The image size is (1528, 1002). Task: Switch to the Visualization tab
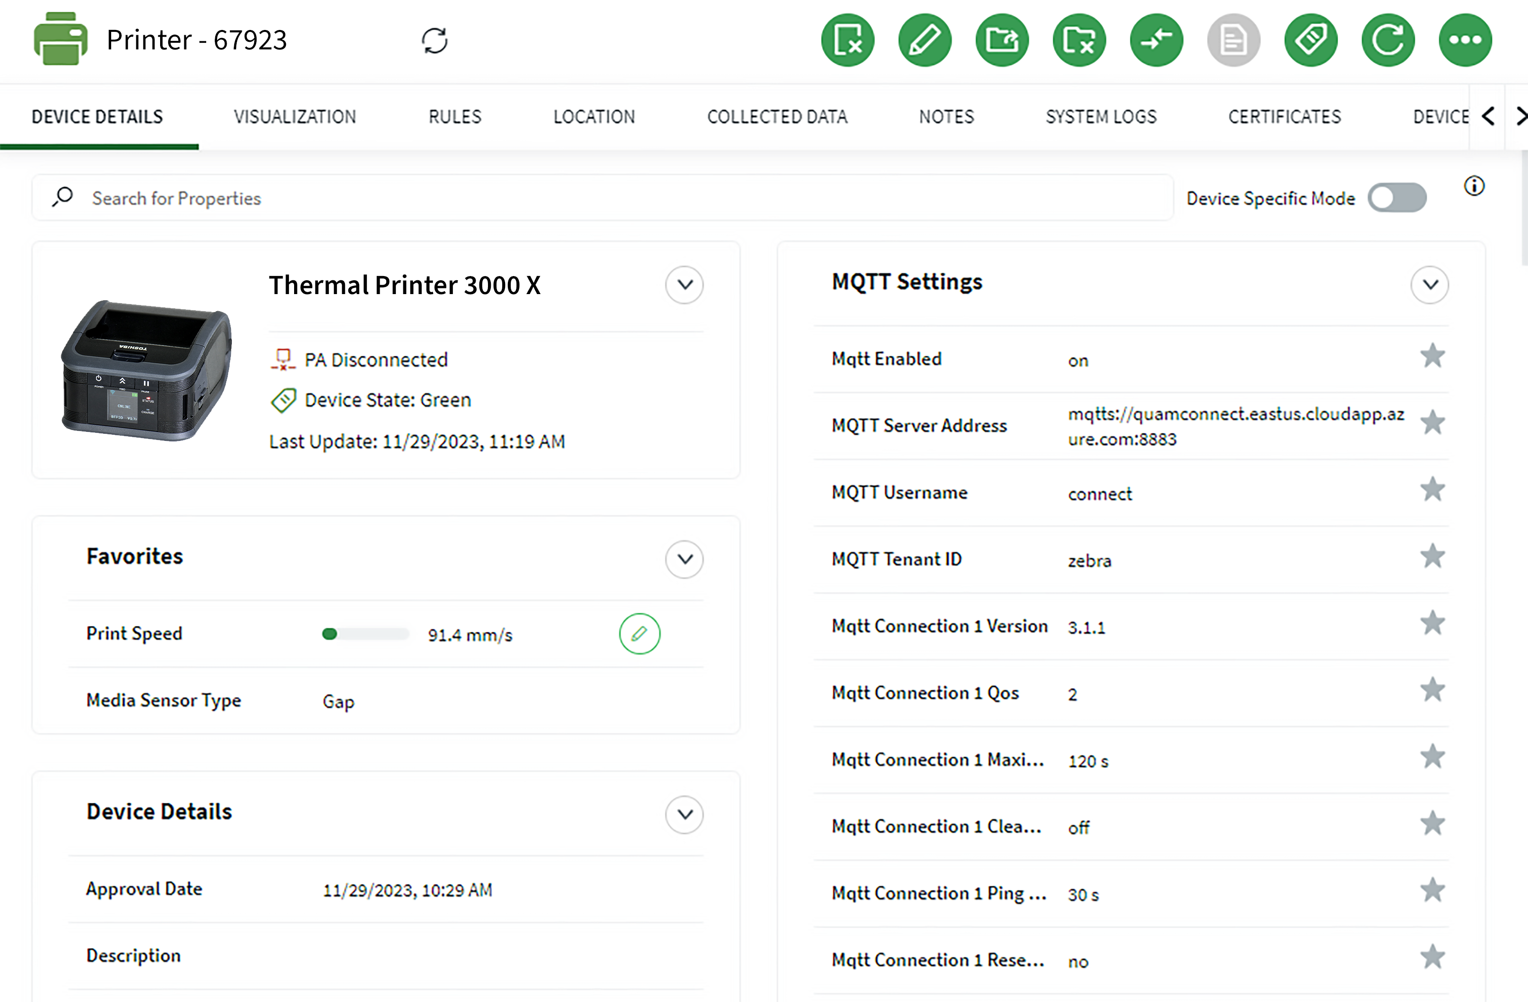(295, 117)
